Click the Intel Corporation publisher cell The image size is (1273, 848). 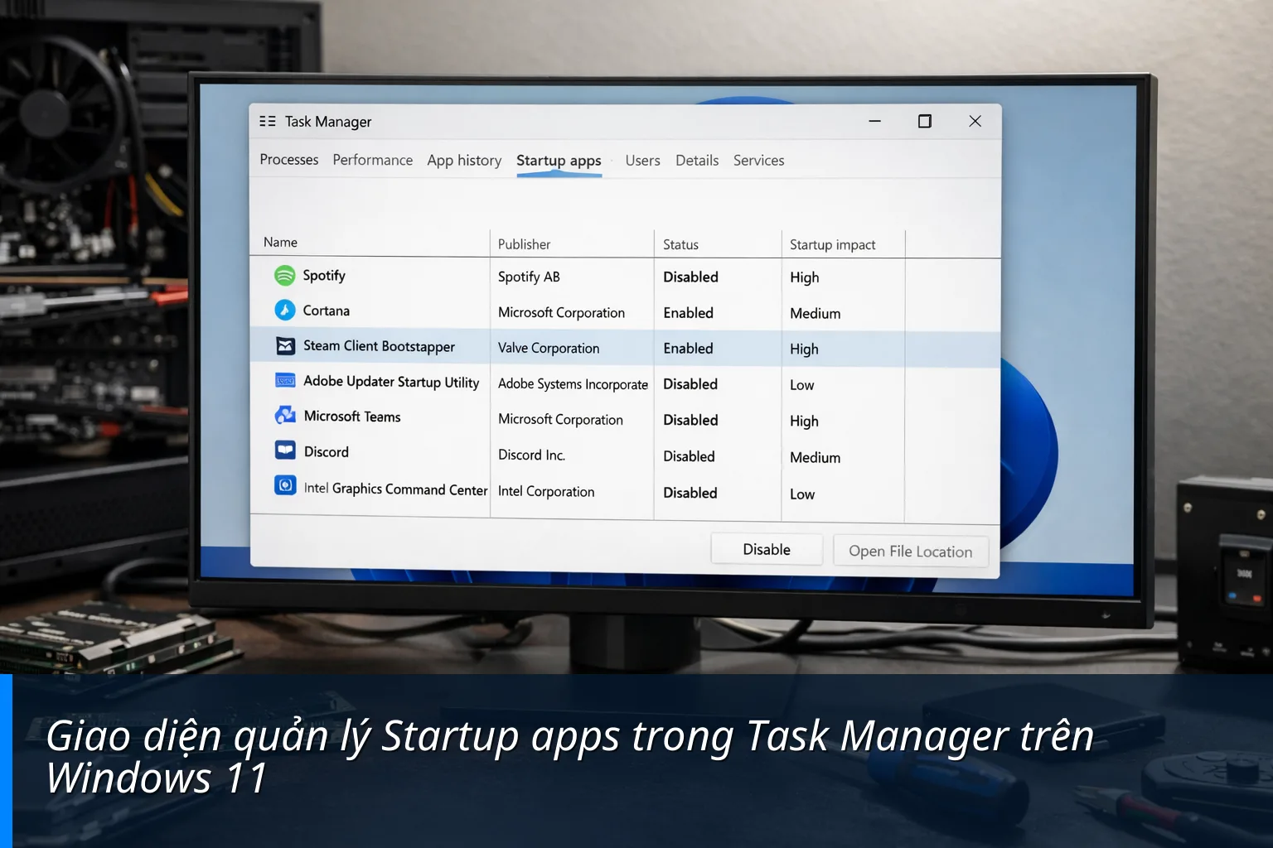coord(546,492)
